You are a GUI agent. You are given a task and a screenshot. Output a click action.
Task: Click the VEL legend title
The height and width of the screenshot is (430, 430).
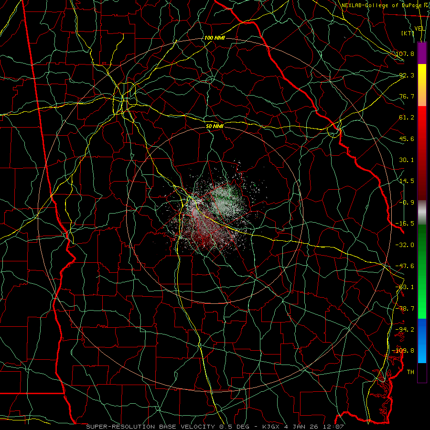(420, 29)
